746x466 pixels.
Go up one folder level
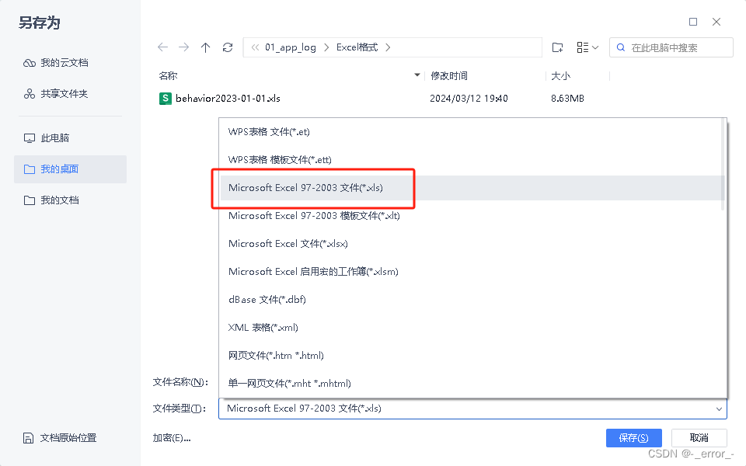coord(205,47)
